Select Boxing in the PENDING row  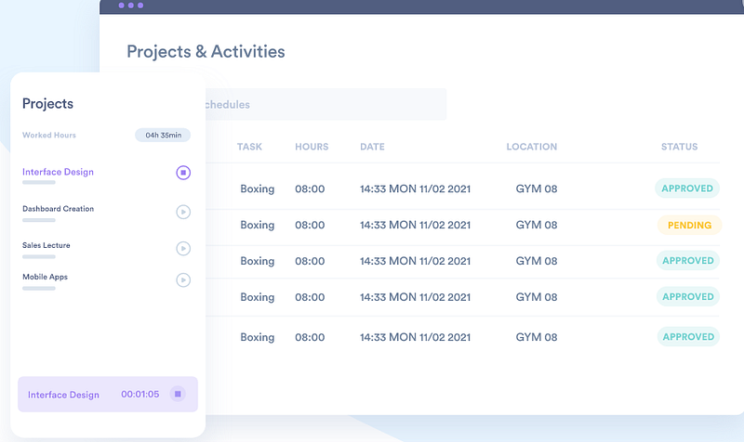(x=258, y=225)
